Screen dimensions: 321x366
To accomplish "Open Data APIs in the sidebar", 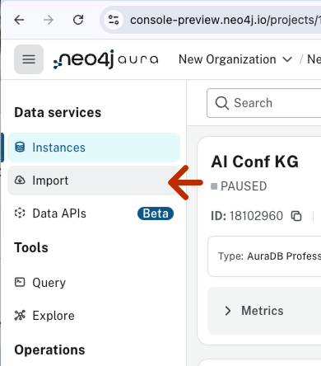I will [94, 213].
